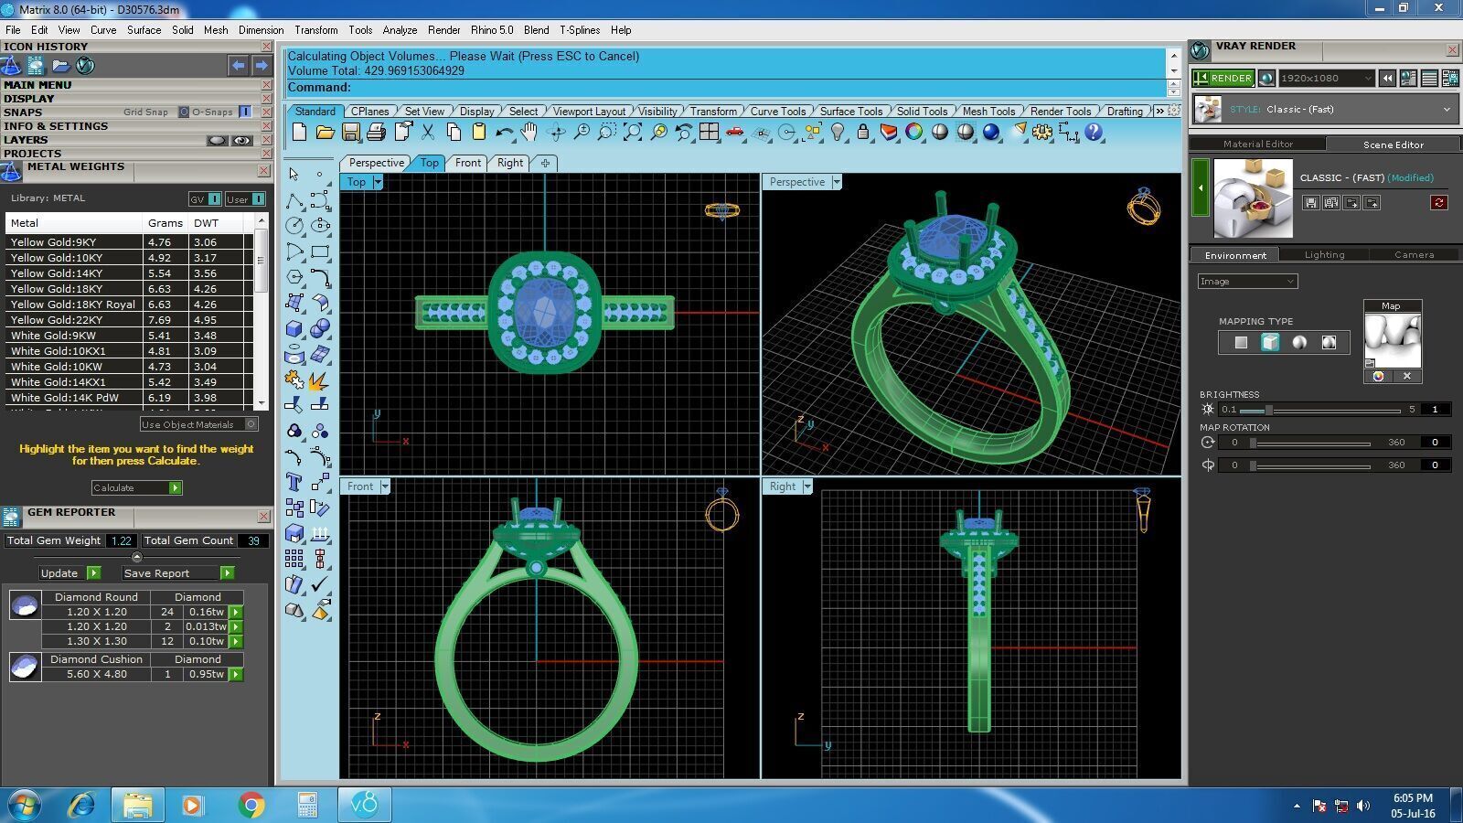Open the Right viewport dropdown arrow
The image size is (1463, 823).
pos(807,486)
